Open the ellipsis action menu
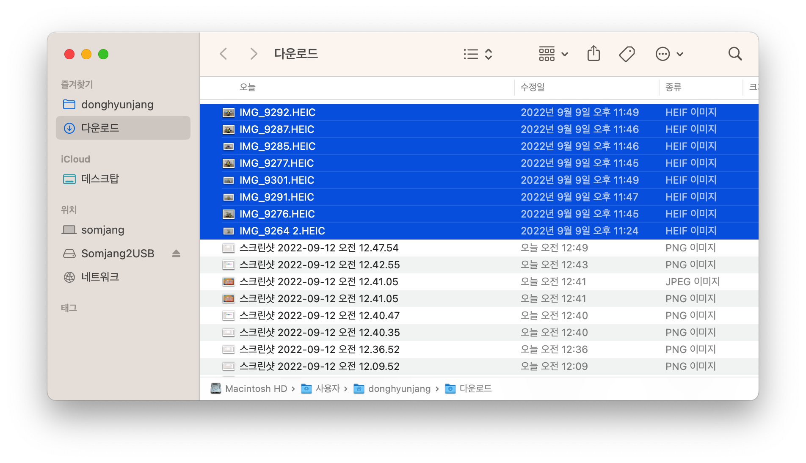Image resolution: width=806 pixels, height=463 pixels. pos(669,54)
